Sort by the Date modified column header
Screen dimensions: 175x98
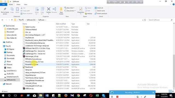[61, 24]
